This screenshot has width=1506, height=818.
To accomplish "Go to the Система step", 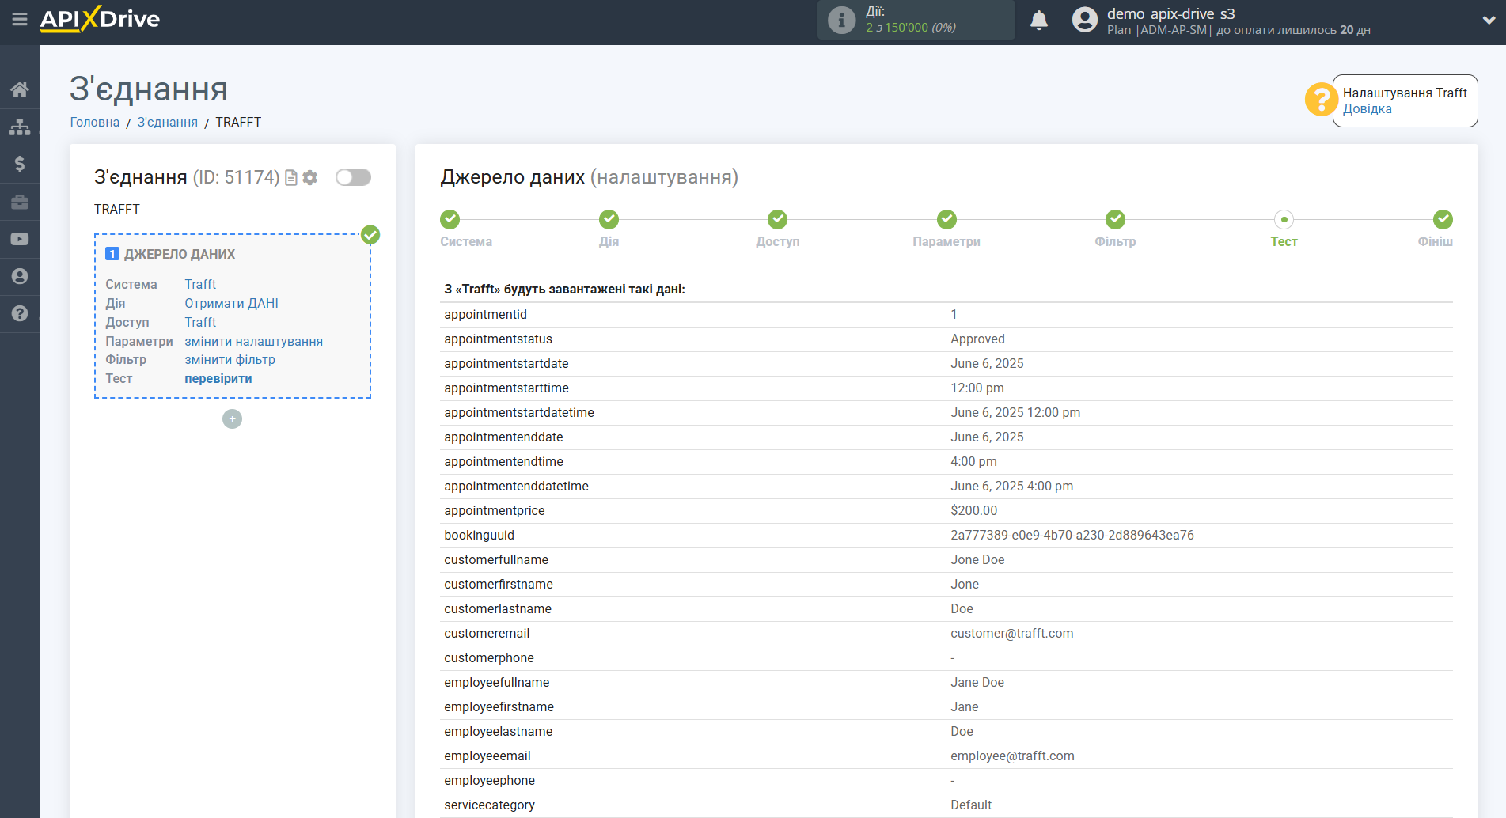I will [450, 219].
